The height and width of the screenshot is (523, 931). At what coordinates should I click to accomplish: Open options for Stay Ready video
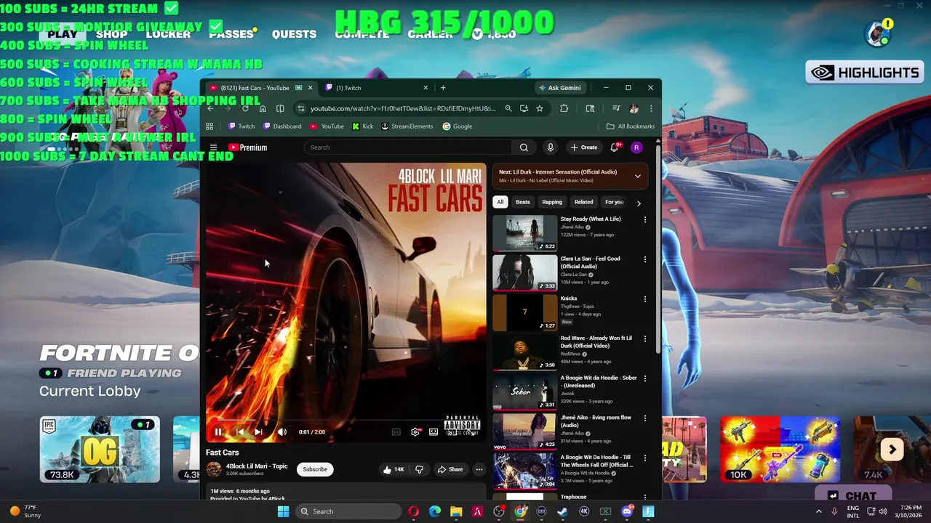tap(644, 219)
